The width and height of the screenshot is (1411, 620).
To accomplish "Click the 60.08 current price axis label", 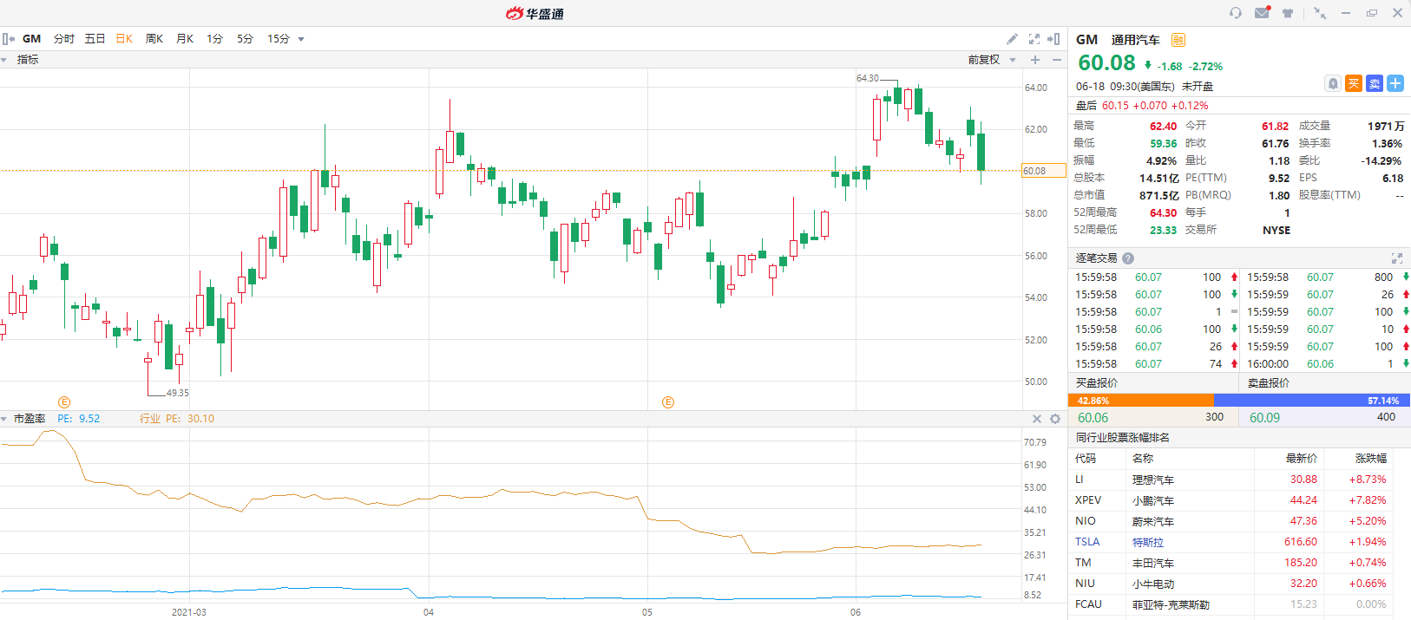I will 1043,171.
